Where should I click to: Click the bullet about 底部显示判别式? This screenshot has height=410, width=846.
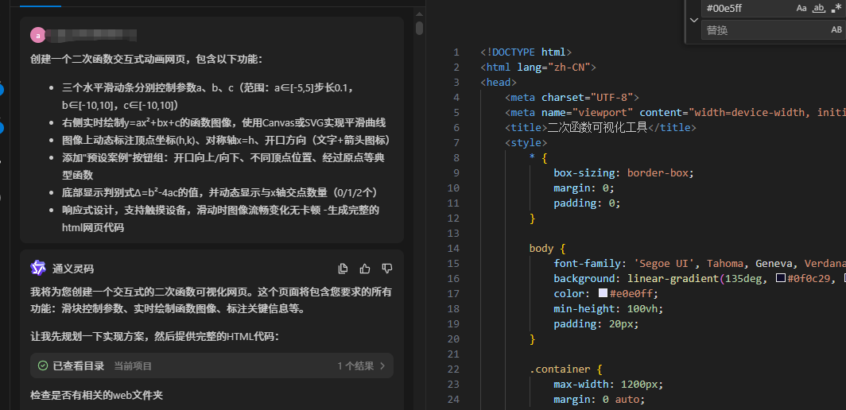click(x=223, y=192)
